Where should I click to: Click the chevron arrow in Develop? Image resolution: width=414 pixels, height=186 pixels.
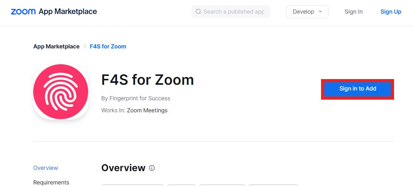320,12
